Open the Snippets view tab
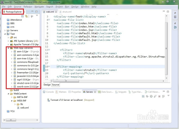179x129 pixels. click(x=121, y=92)
